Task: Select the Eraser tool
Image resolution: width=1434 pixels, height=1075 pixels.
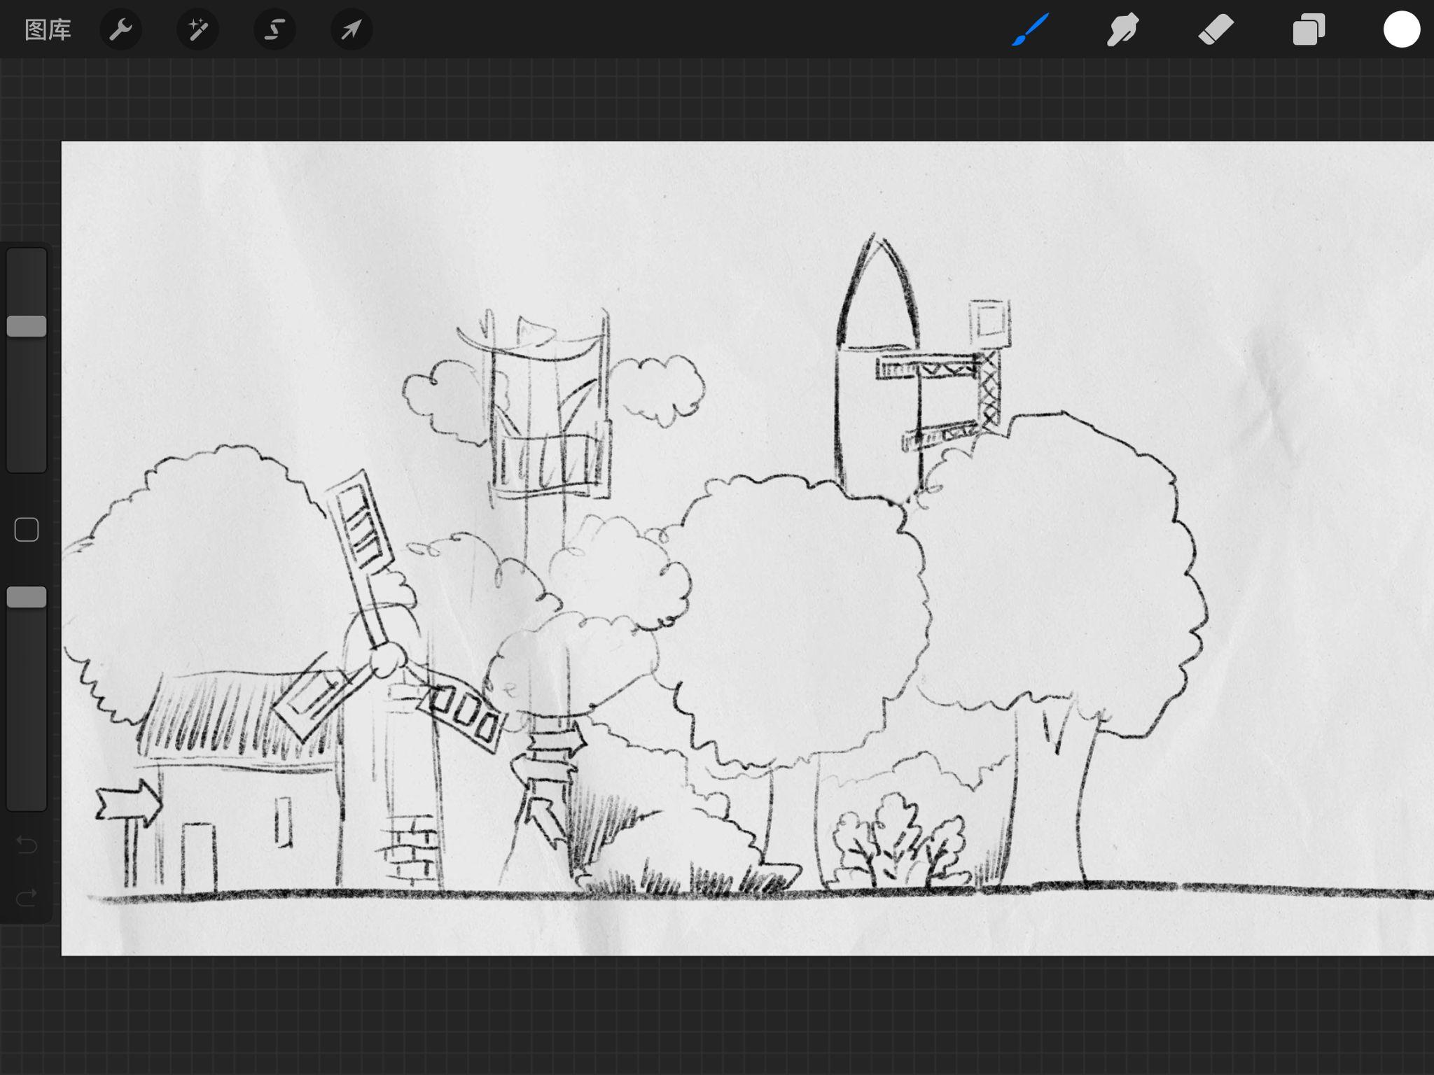Action: 1216,29
